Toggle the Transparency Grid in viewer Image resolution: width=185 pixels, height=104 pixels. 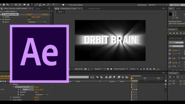(x=111, y=69)
